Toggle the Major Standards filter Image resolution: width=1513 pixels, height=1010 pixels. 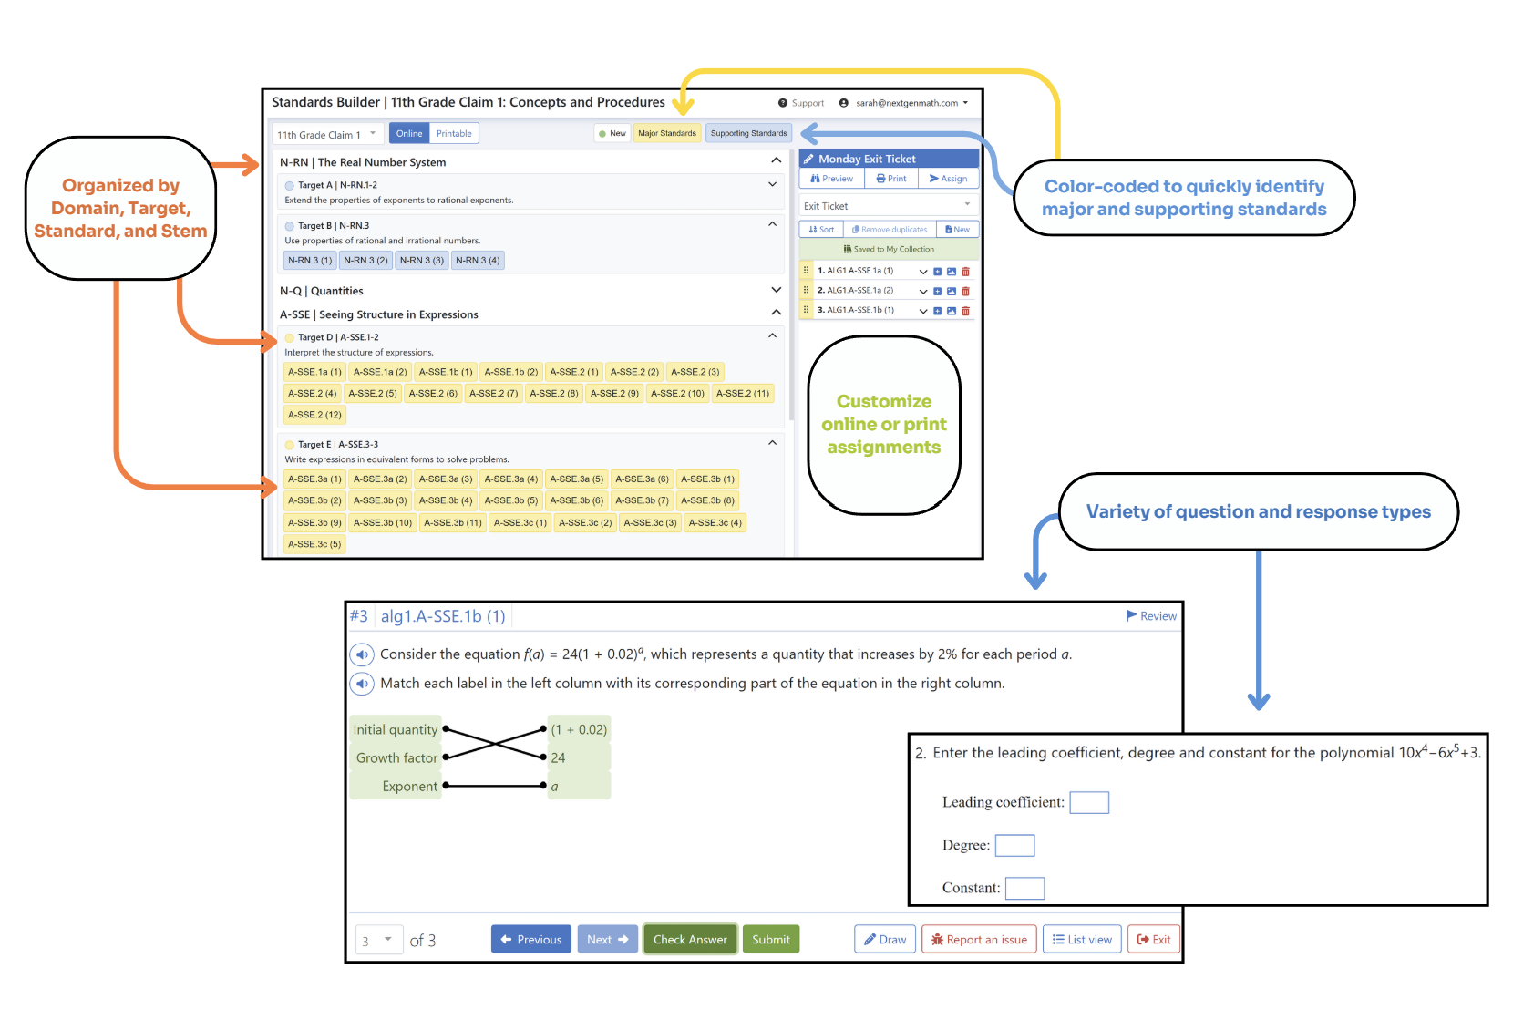pos(667,134)
